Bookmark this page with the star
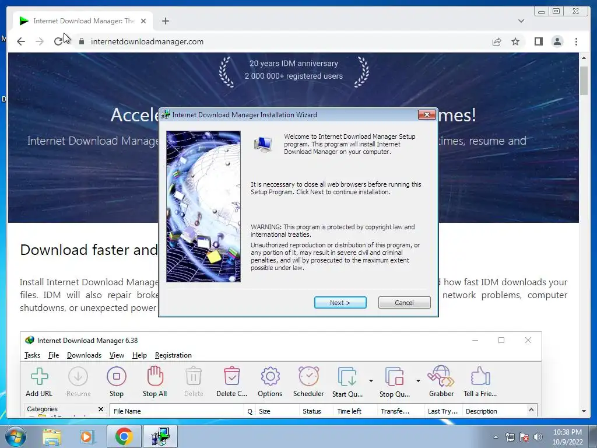Screen dimensions: 597x448 [x=515, y=41]
